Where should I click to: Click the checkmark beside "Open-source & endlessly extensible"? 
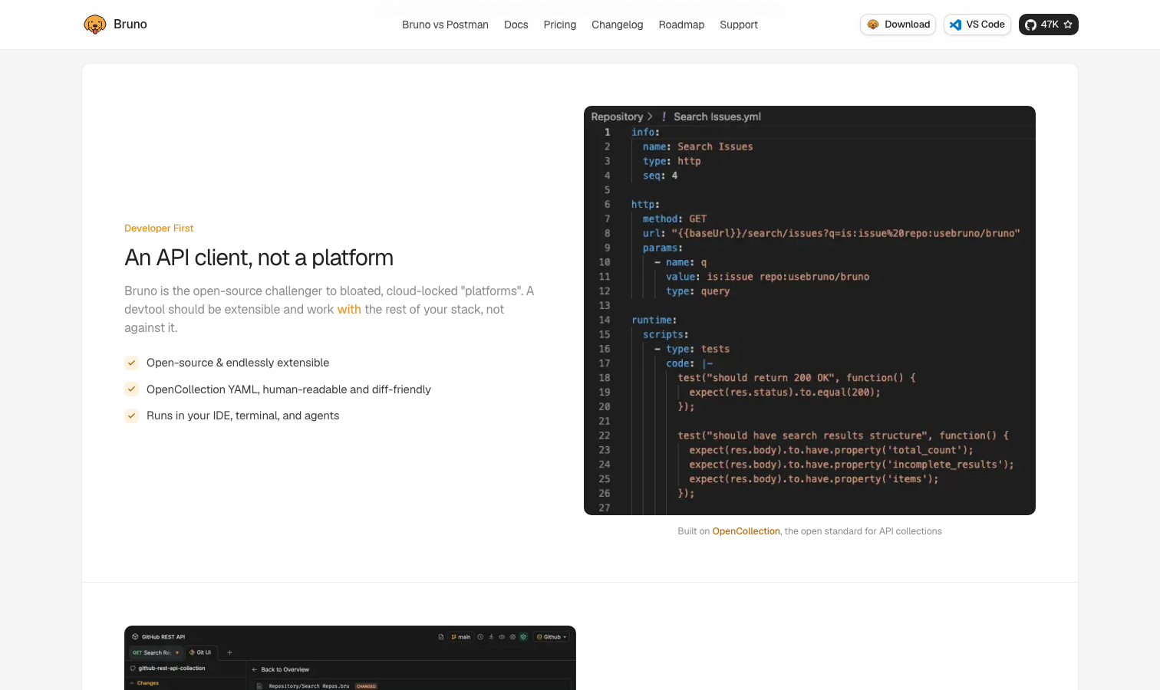132,363
